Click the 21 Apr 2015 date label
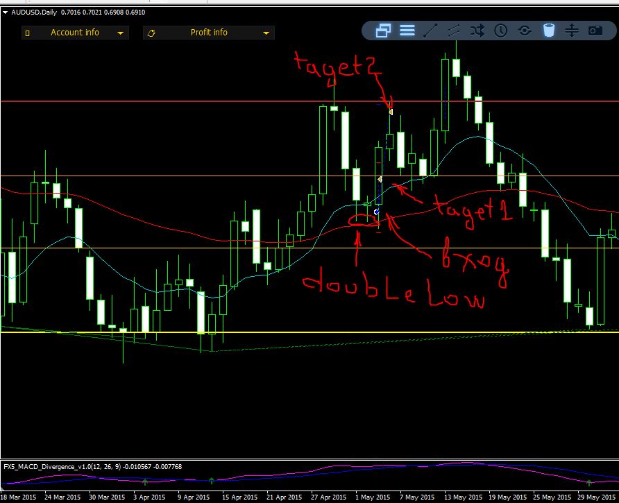 point(284,497)
